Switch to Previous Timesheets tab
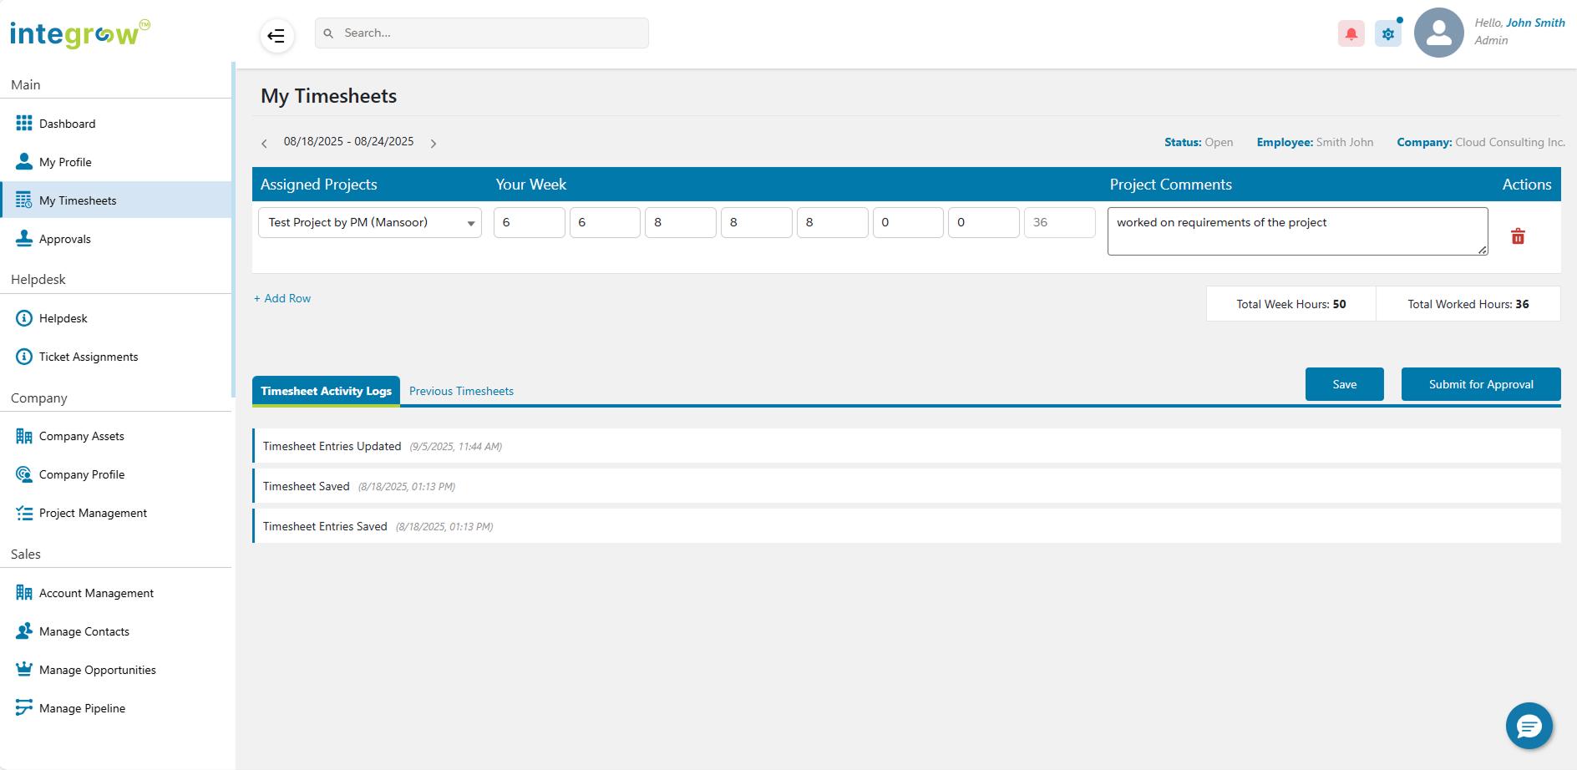This screenshot has height=770, width=1577. 461,391
